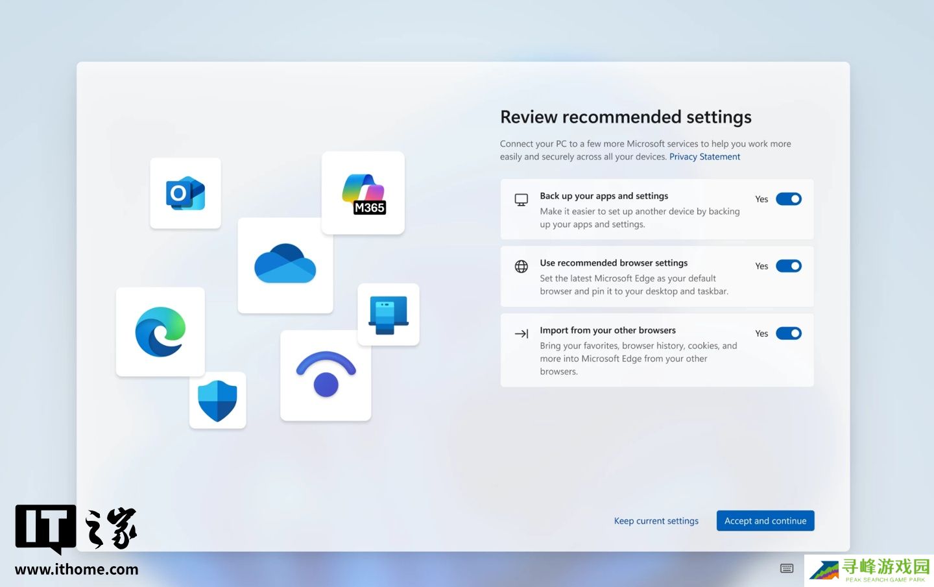Turn off recommended browser settings toggle
Screen dimensions: 934x587
point(789,266)
